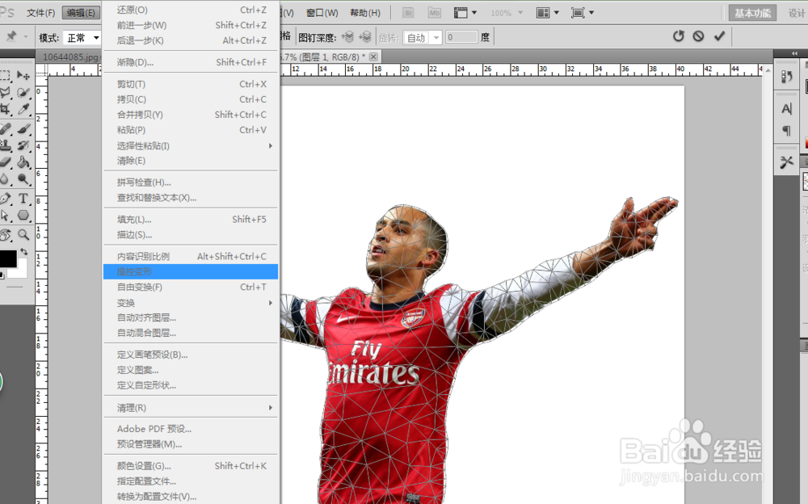Open the 模式 mode dropdown showing 正常
This screenshot has height=504, width=808.
(x=82, y=38)
